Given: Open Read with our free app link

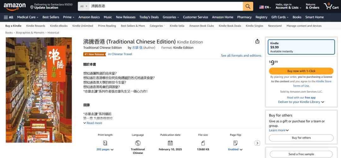Looking at the screenshot, I should pyautogui.click(x=301, y=98).
